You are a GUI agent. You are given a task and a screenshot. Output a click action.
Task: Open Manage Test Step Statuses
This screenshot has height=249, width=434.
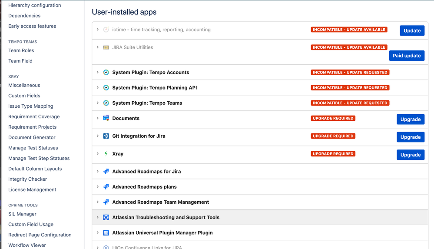coord(39,159)
